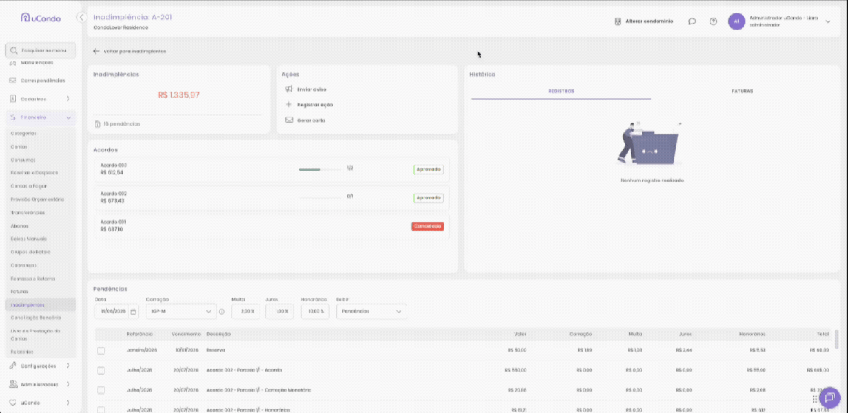This screenshot has width=848, height=413.
Task: Collapse the sidebar with the chevron button
Action: (81, 17)
